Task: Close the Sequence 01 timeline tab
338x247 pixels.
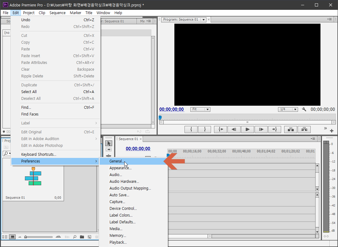Action: coord(141,139)
